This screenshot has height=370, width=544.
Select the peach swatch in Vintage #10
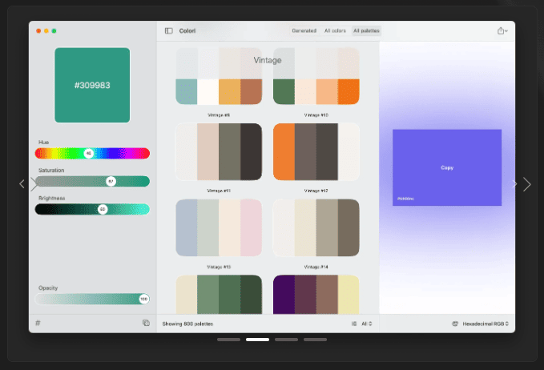(x=327, y=91)
